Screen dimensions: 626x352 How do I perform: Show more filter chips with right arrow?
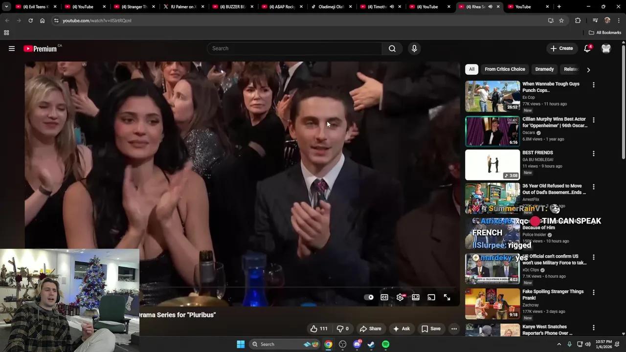[588, 69]
